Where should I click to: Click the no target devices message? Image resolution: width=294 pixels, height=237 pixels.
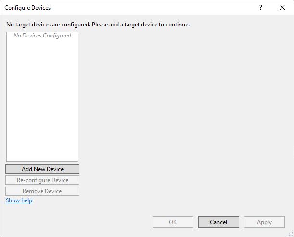tap(98, 24)
